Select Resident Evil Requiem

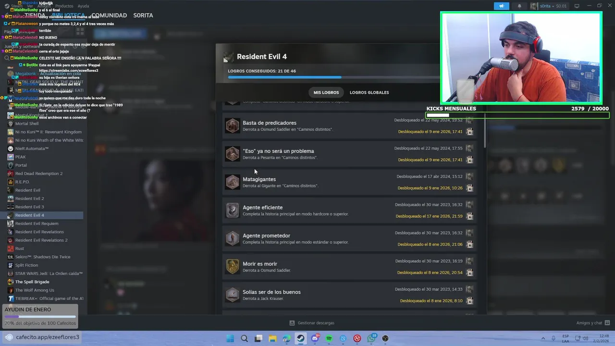click(37, 223)
